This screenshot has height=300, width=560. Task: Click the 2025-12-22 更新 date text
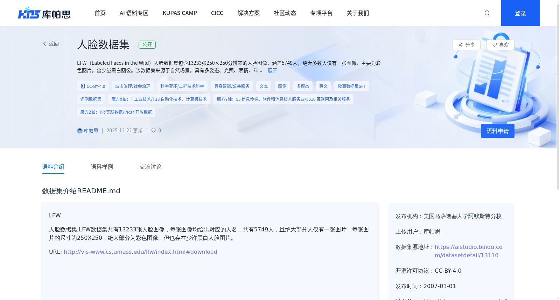pyautogui.click(x=125, y=131)
